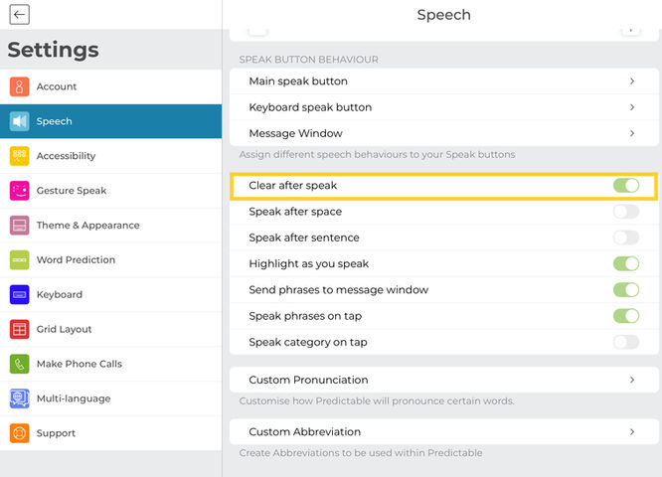662x477 pixels.
Task: Open Custom Abbreviation settings
Action: click(x=444, y=431)
